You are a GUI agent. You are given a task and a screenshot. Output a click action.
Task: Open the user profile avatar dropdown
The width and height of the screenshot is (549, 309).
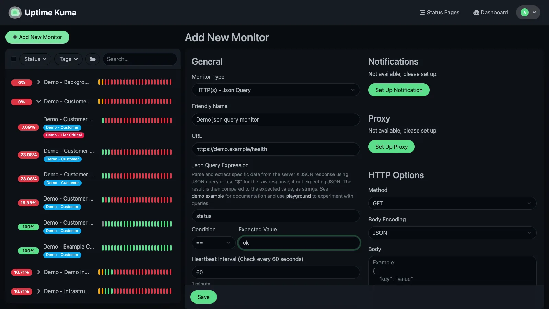pyautogui.click(x=528, y=12)
